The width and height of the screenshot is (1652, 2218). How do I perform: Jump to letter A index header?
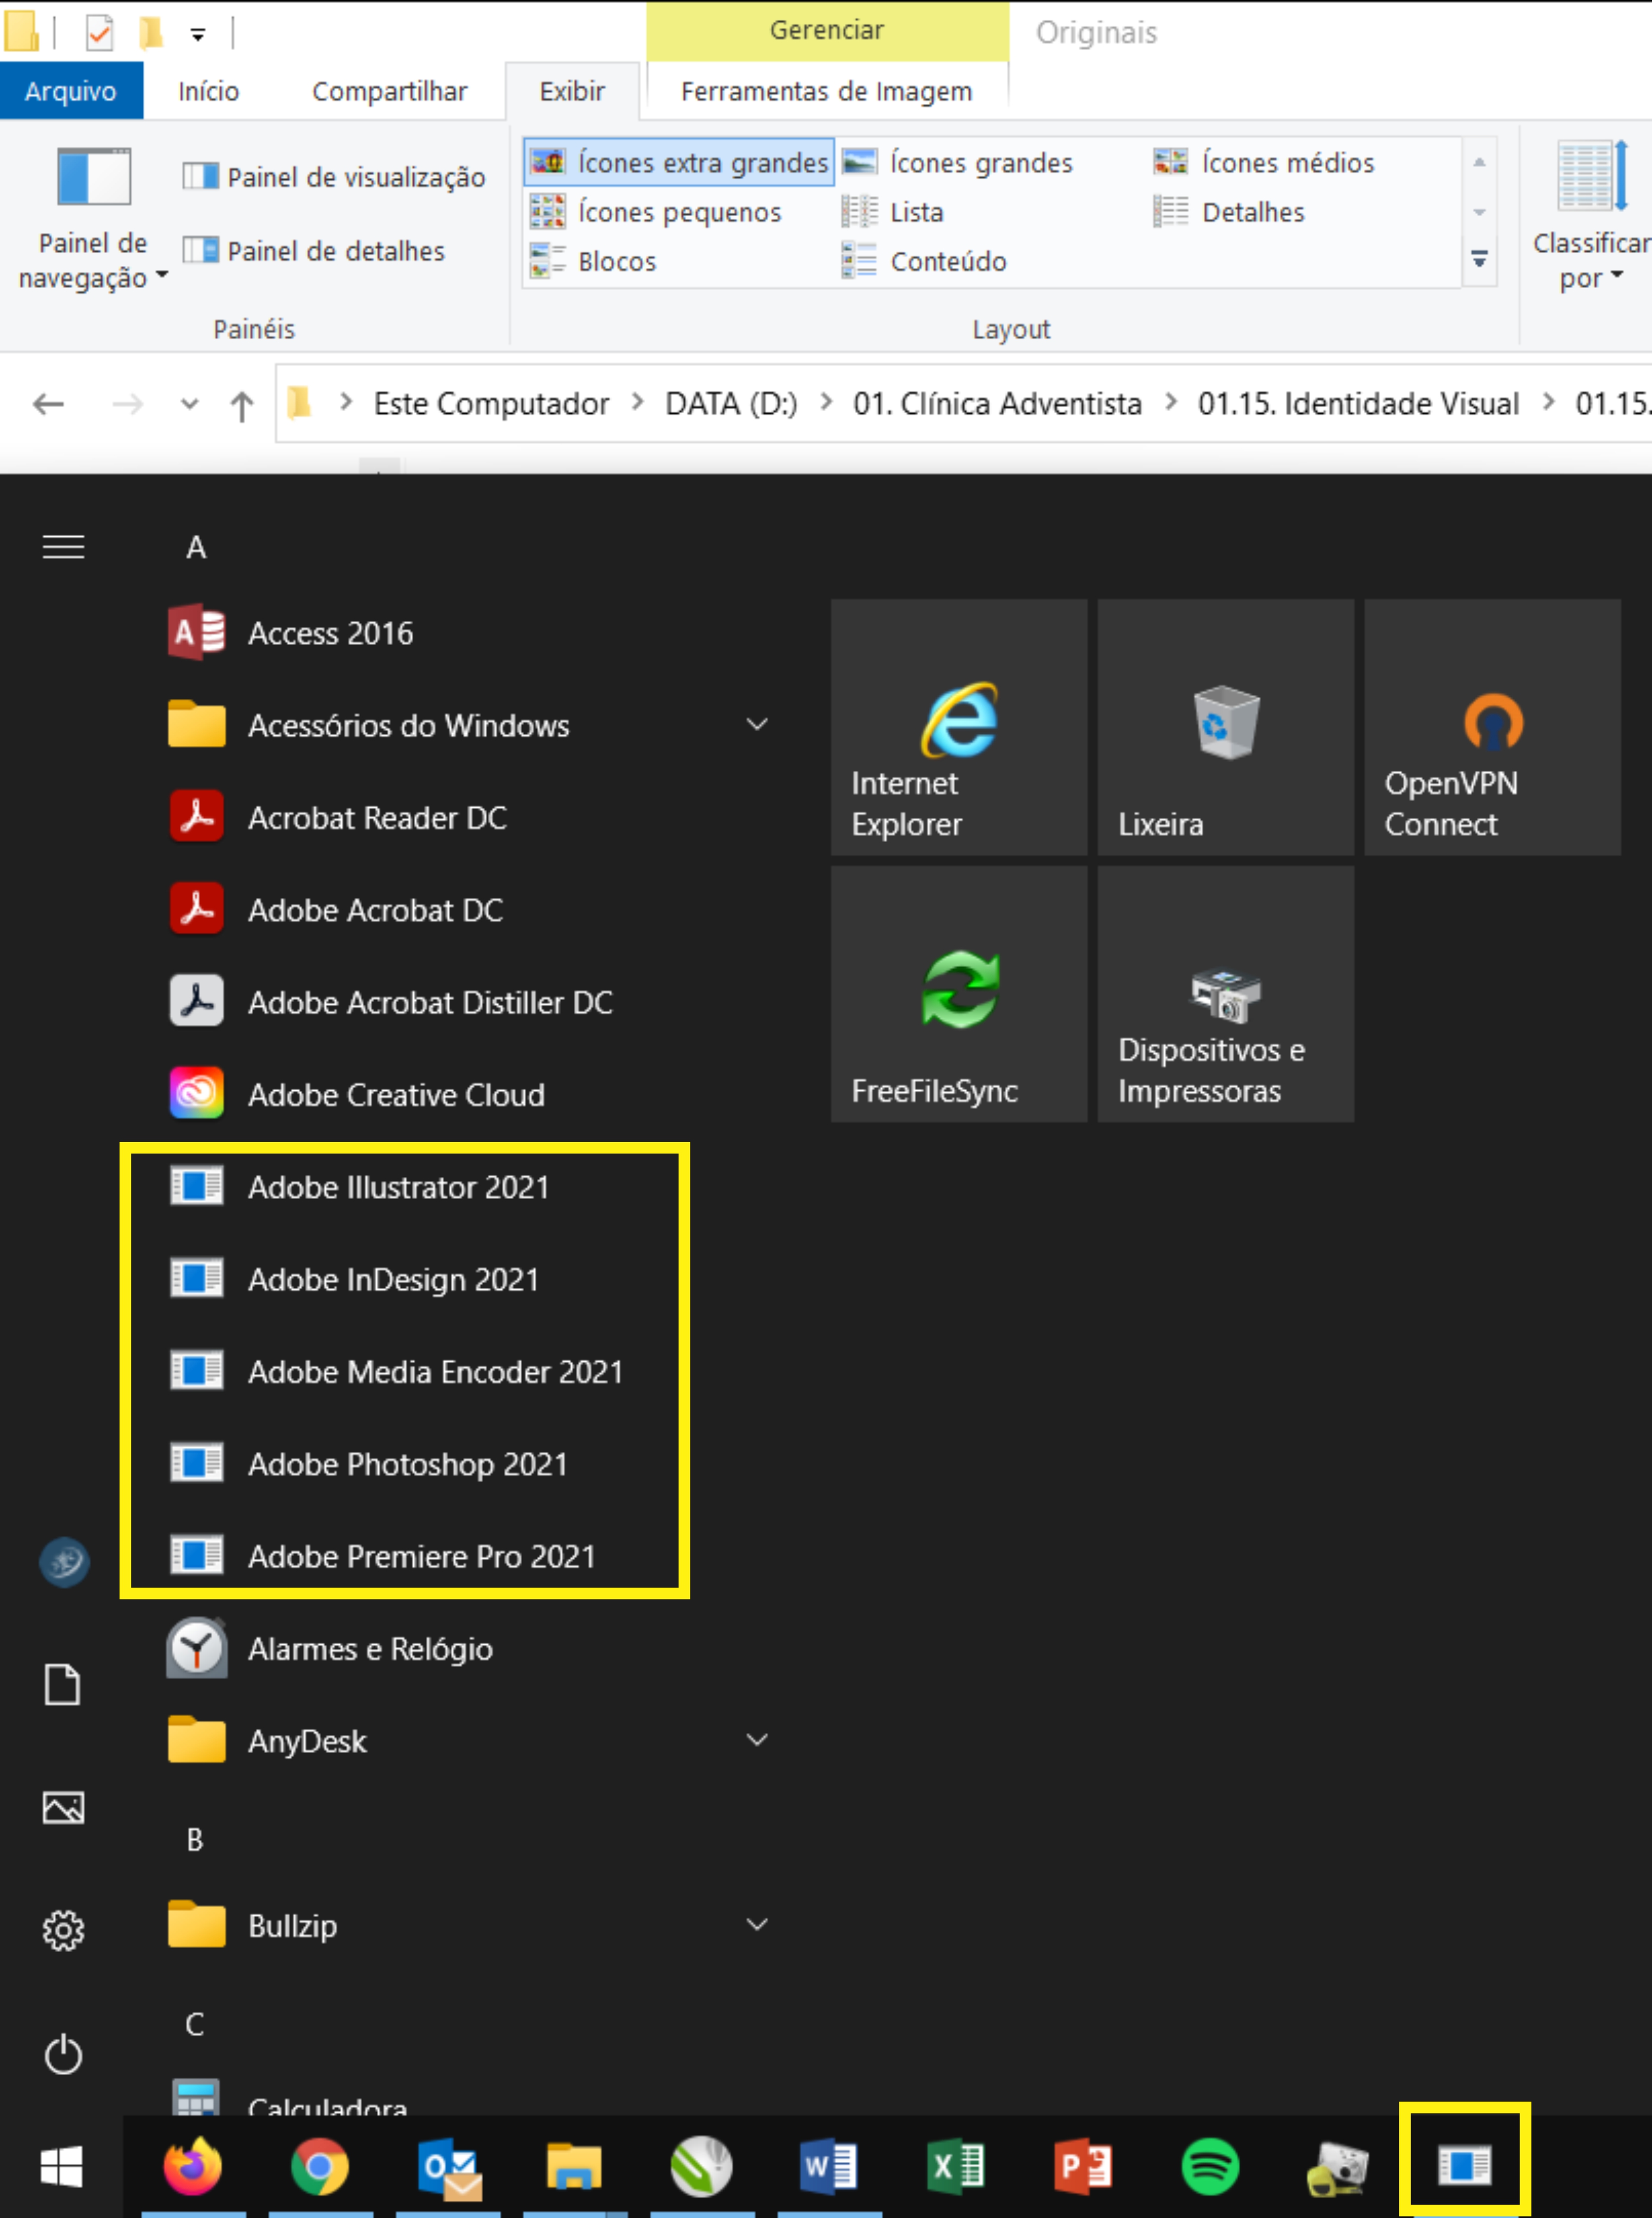point(196,547)
